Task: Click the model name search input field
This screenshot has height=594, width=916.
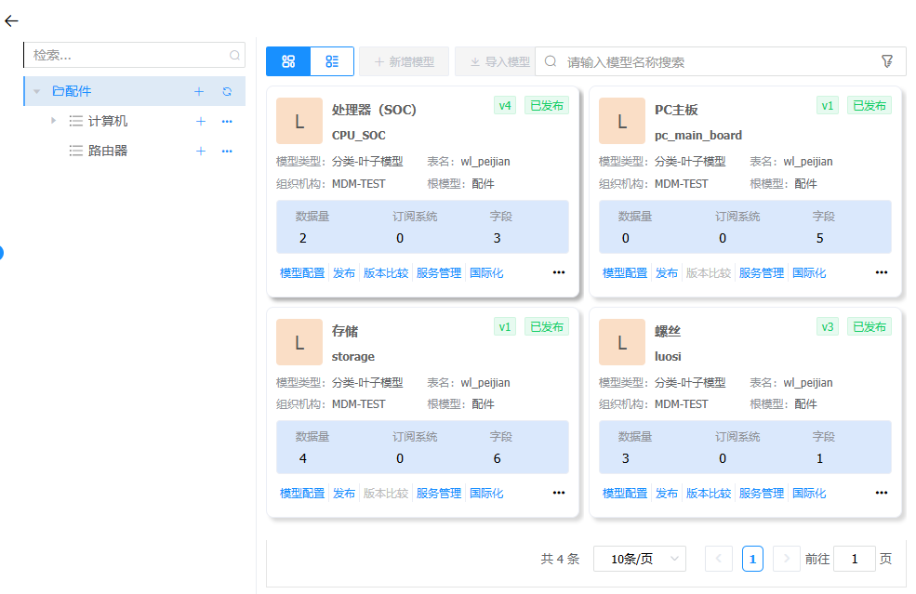Action: click(x=716, y=61)
